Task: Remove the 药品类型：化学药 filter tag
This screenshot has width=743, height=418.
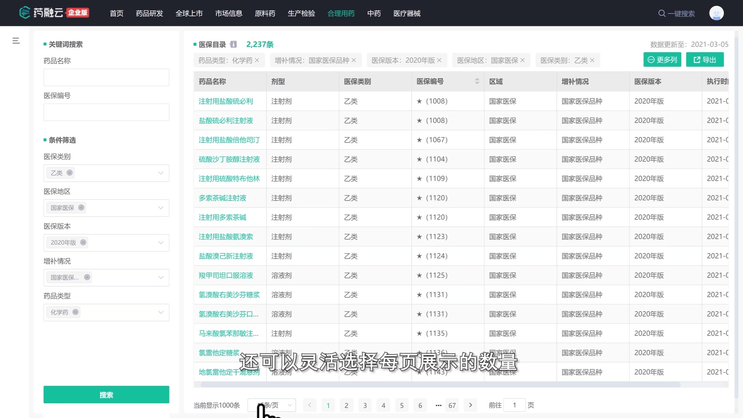Action: [x=258, y=60]
